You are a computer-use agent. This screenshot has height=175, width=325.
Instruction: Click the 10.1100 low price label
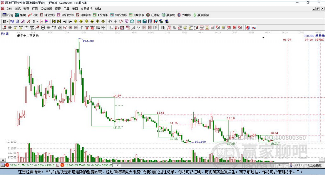click(x=200, y=142)
